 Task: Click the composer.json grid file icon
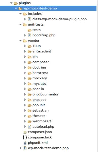25,132
